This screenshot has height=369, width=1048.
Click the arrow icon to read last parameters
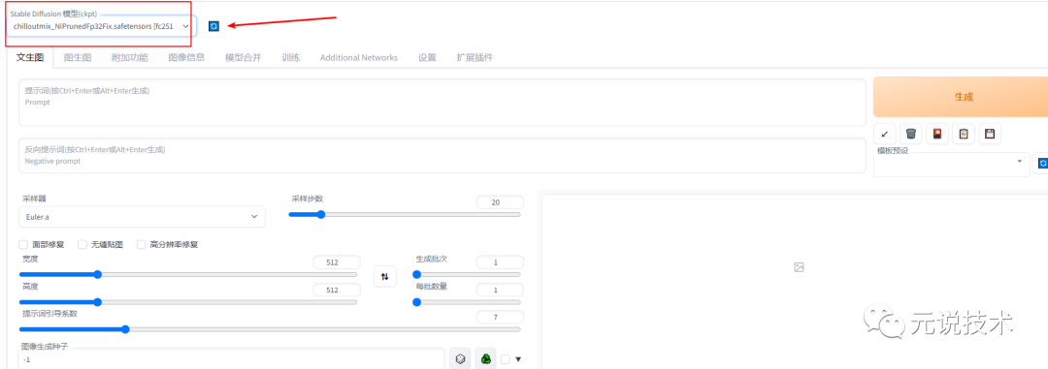[x=884, y=134]
